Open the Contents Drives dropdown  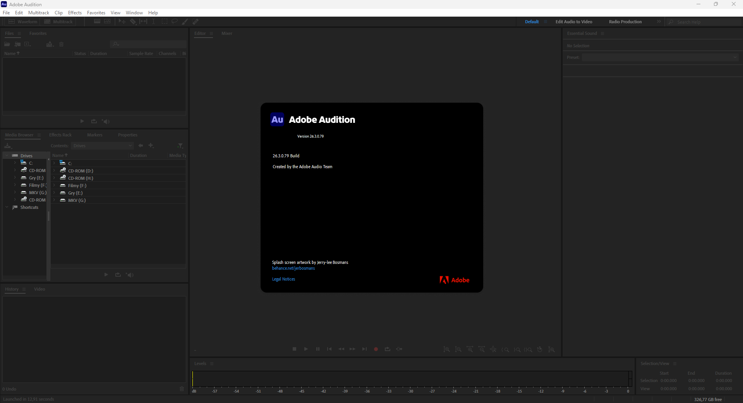103,146
